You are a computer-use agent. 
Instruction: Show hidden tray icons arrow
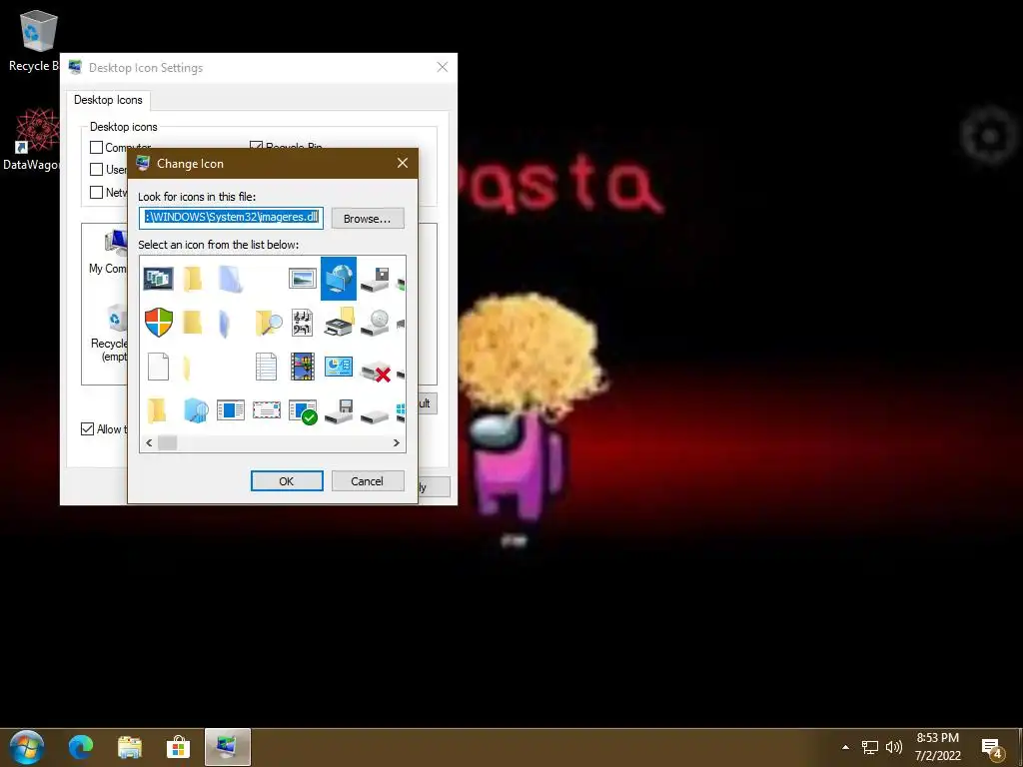click(845, 747)
